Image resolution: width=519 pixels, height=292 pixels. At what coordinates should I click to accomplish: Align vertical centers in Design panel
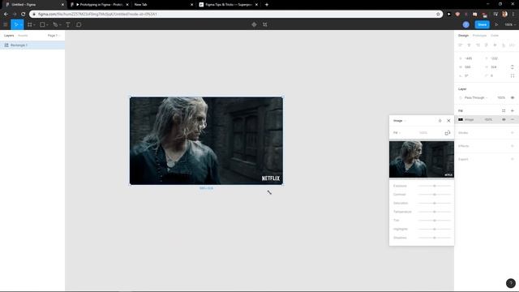click(495, 45)
